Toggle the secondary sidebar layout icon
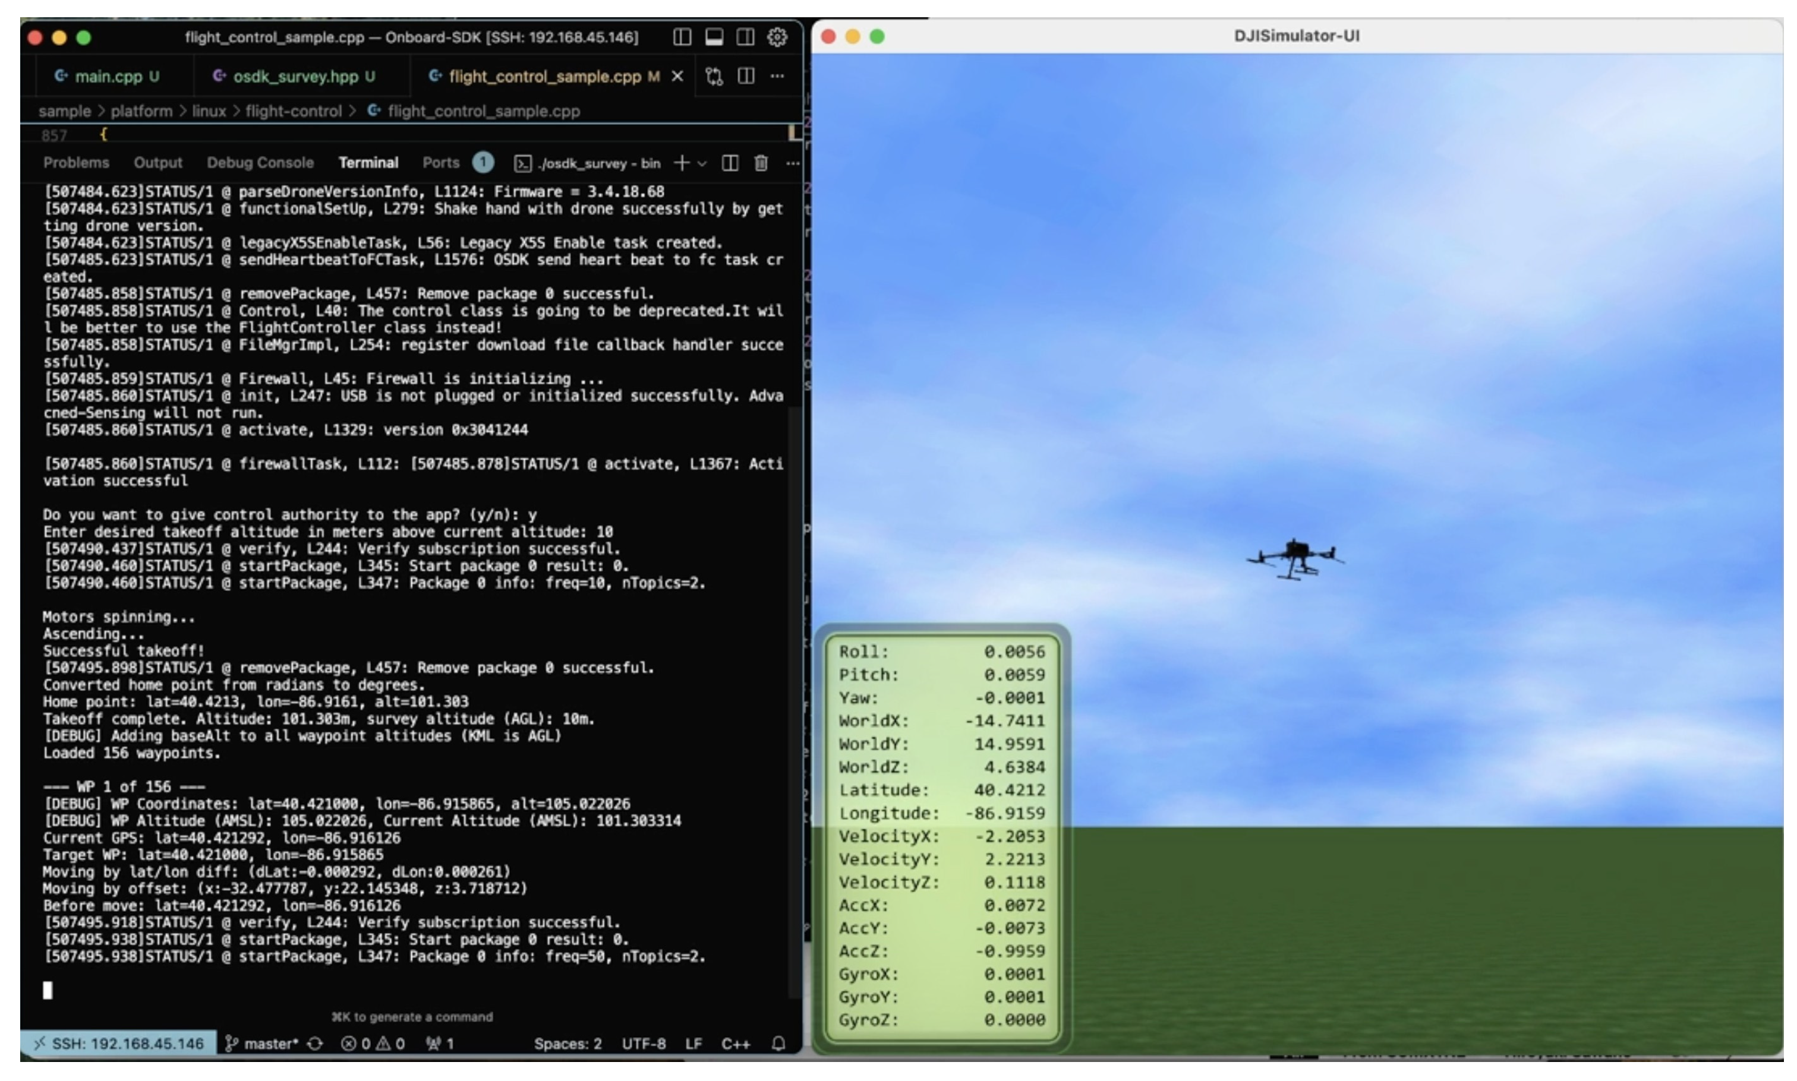The height and width of the screenshot is (1081, 1797). (x=745, y=37)
